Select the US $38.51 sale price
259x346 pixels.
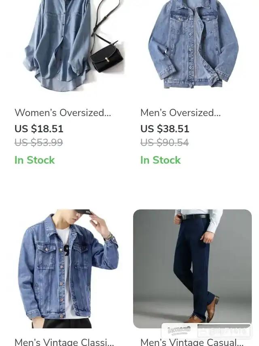tap(165, 129)
